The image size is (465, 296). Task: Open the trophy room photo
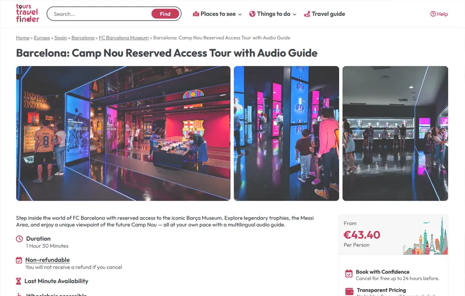[395, 133]
